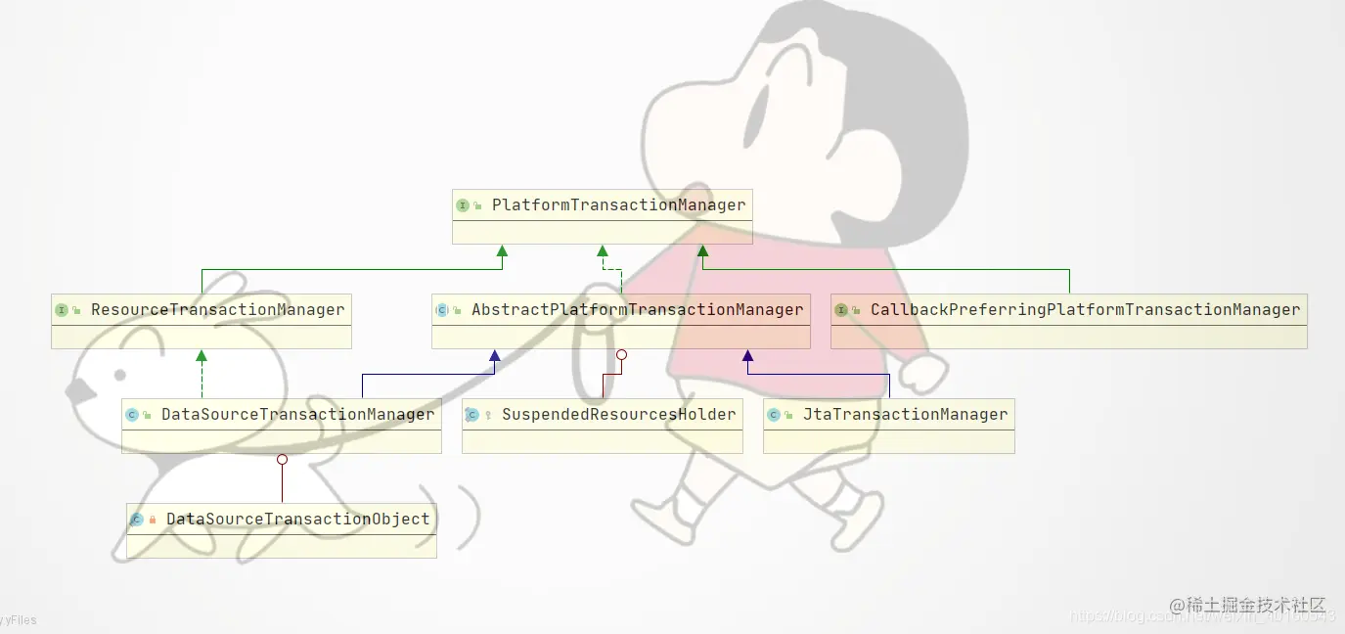This screenshot has width=1345, height=634.
Task: Select the DataSourceTransactionManager class node
Action: tap(282, 426)
